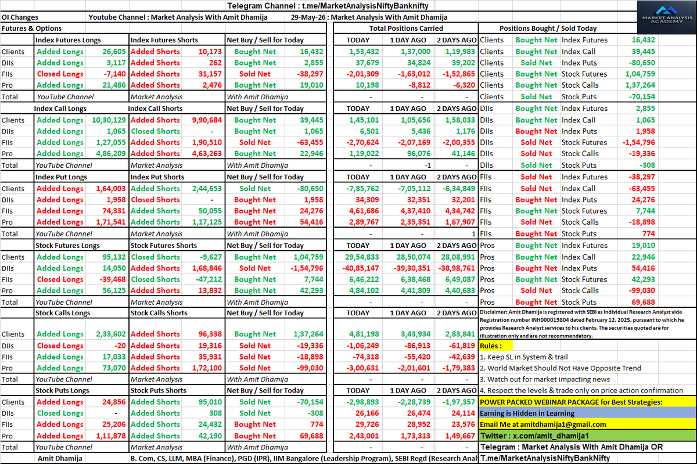Click the Stock Futures Longs value 95,132

113,257
